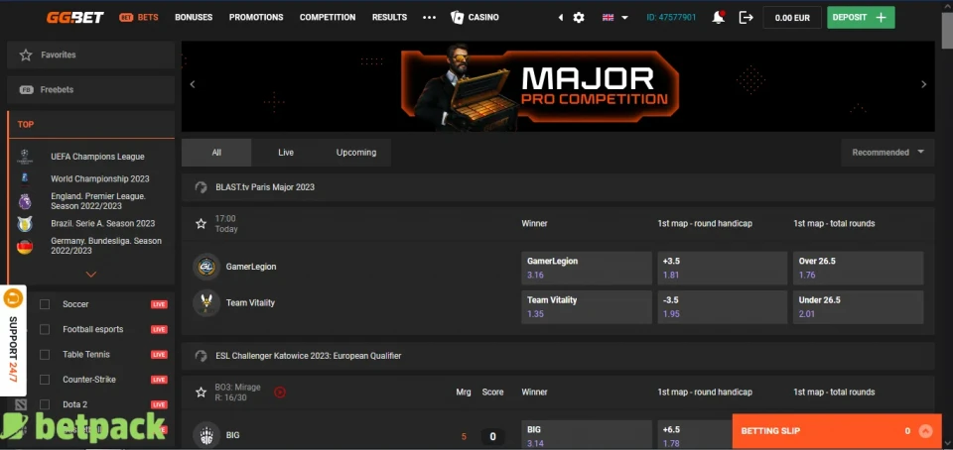
Task: Expand the TOP leagues list chevron
Action: (91, 275)
